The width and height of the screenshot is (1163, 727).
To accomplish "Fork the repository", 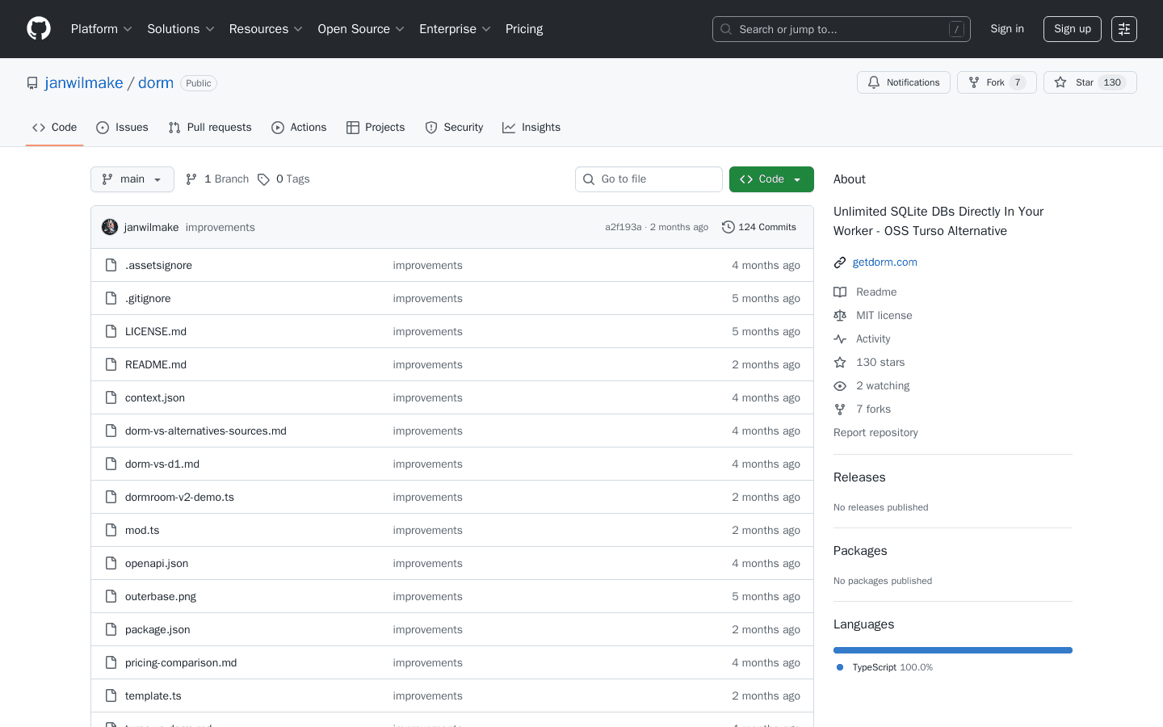I will (997, 82).
